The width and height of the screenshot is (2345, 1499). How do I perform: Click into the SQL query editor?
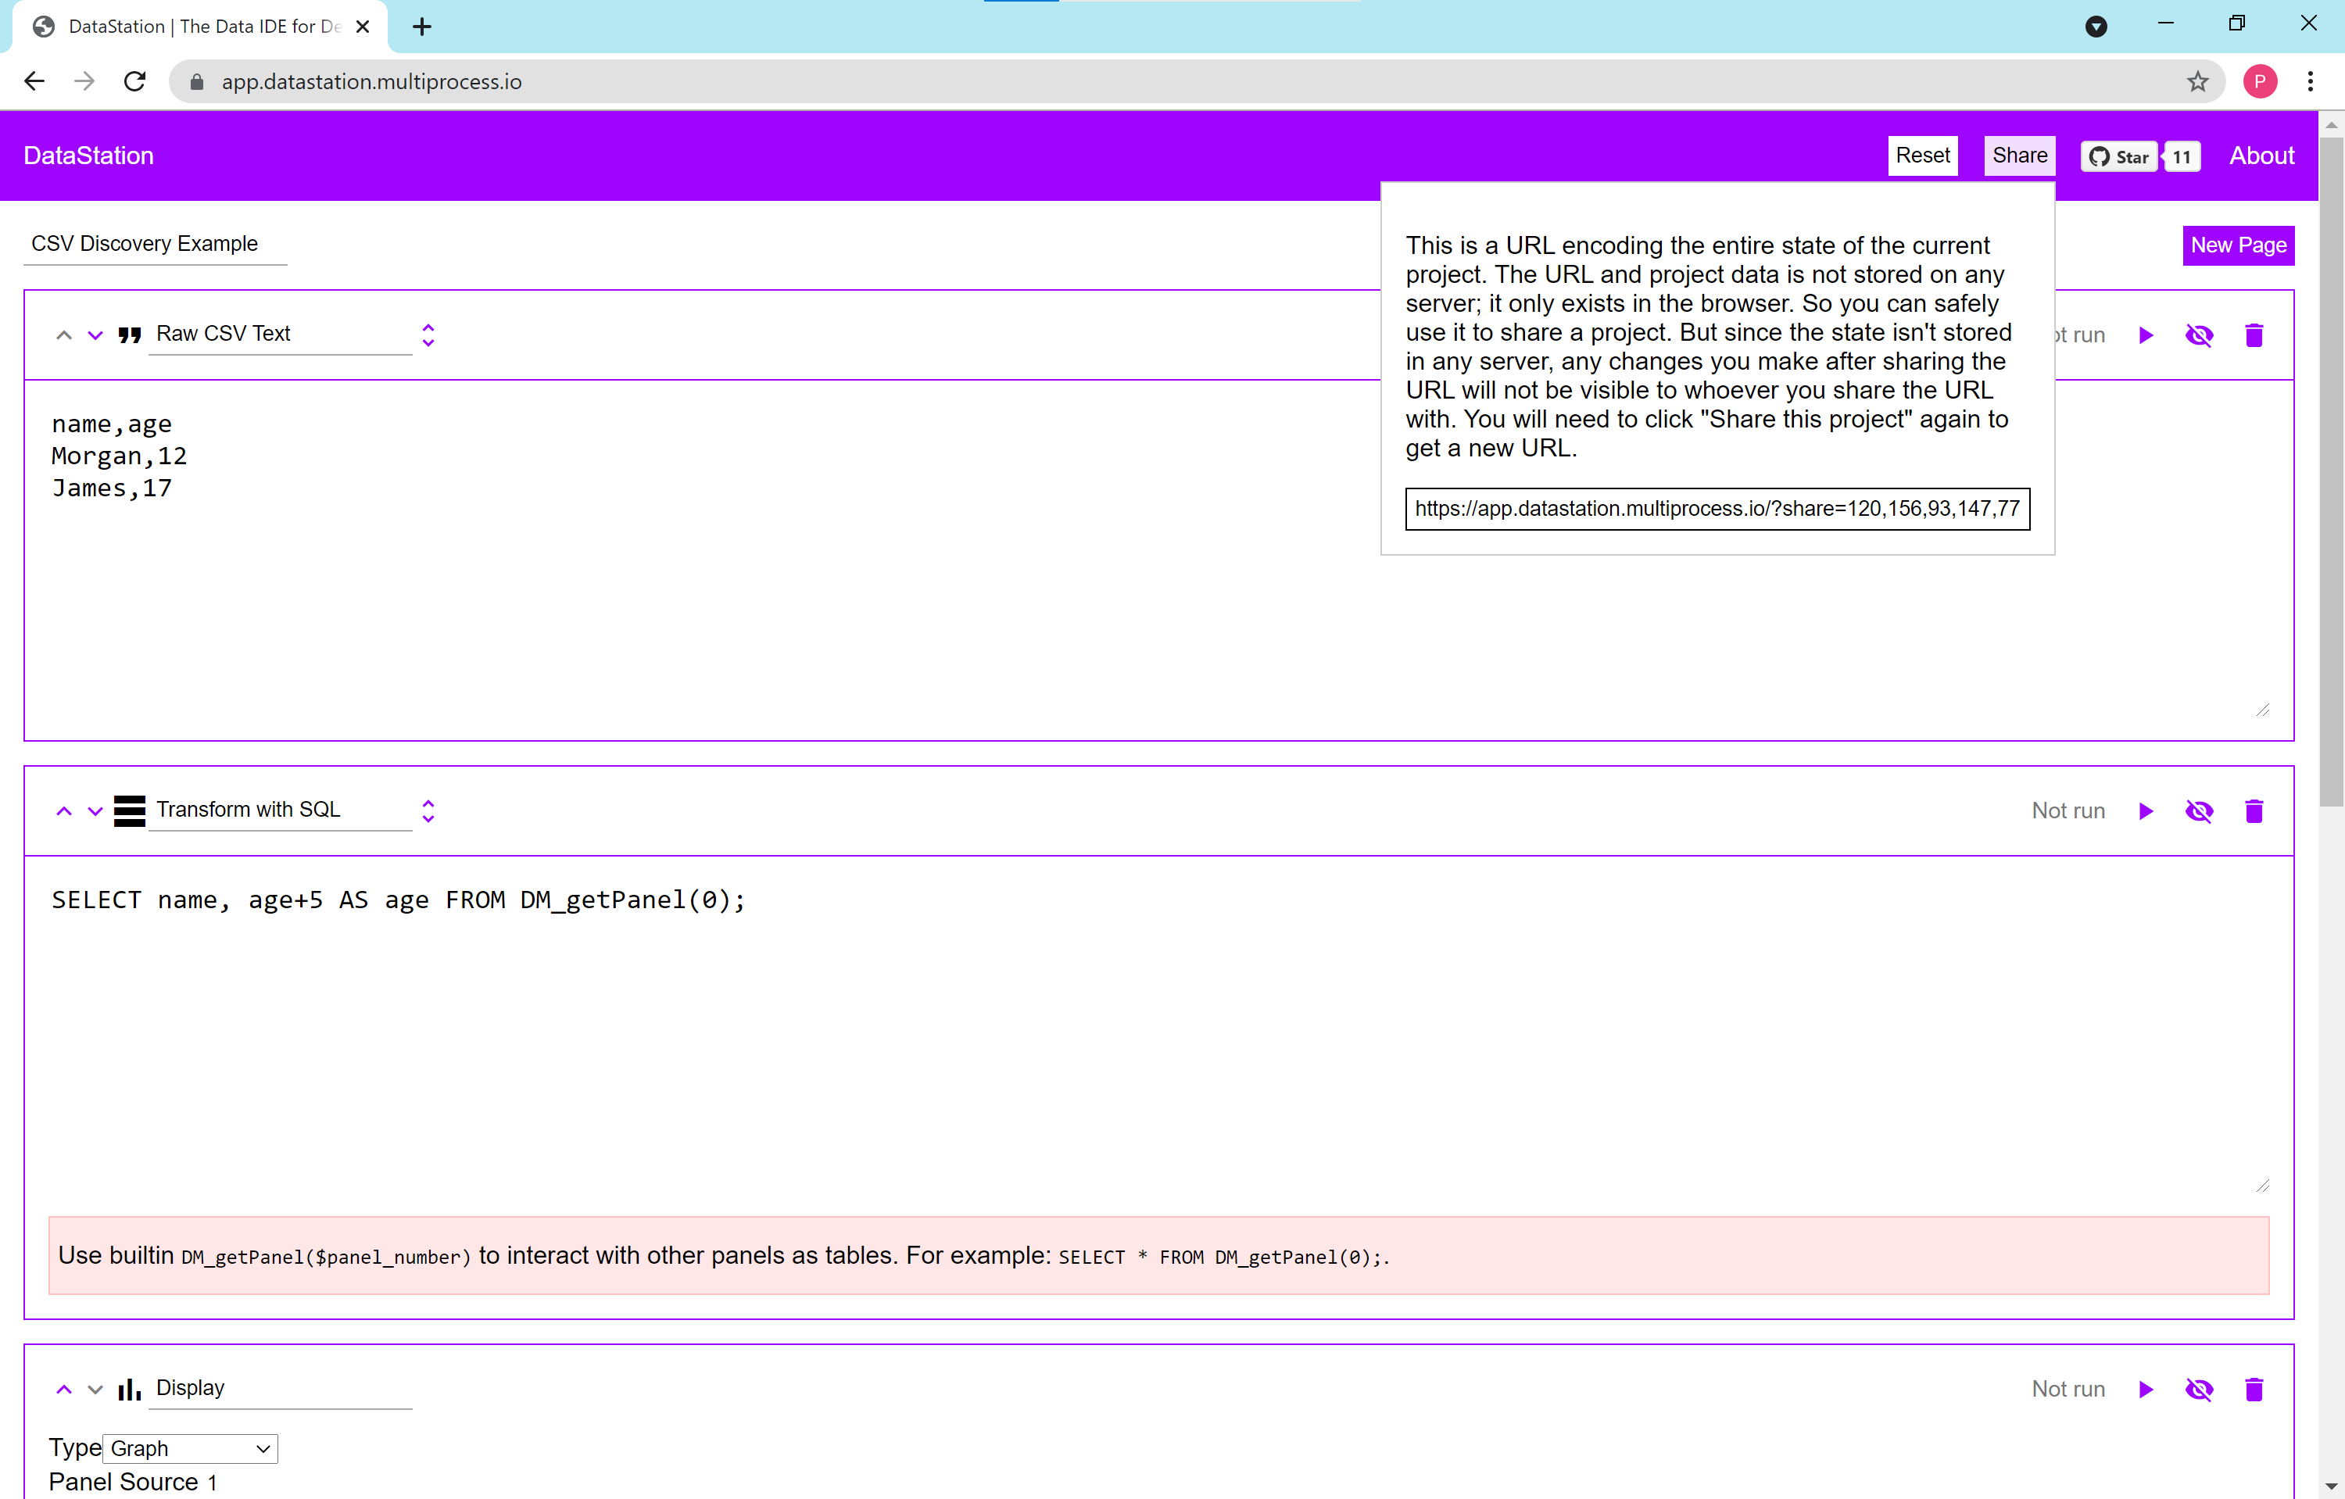[1159, 1036]
